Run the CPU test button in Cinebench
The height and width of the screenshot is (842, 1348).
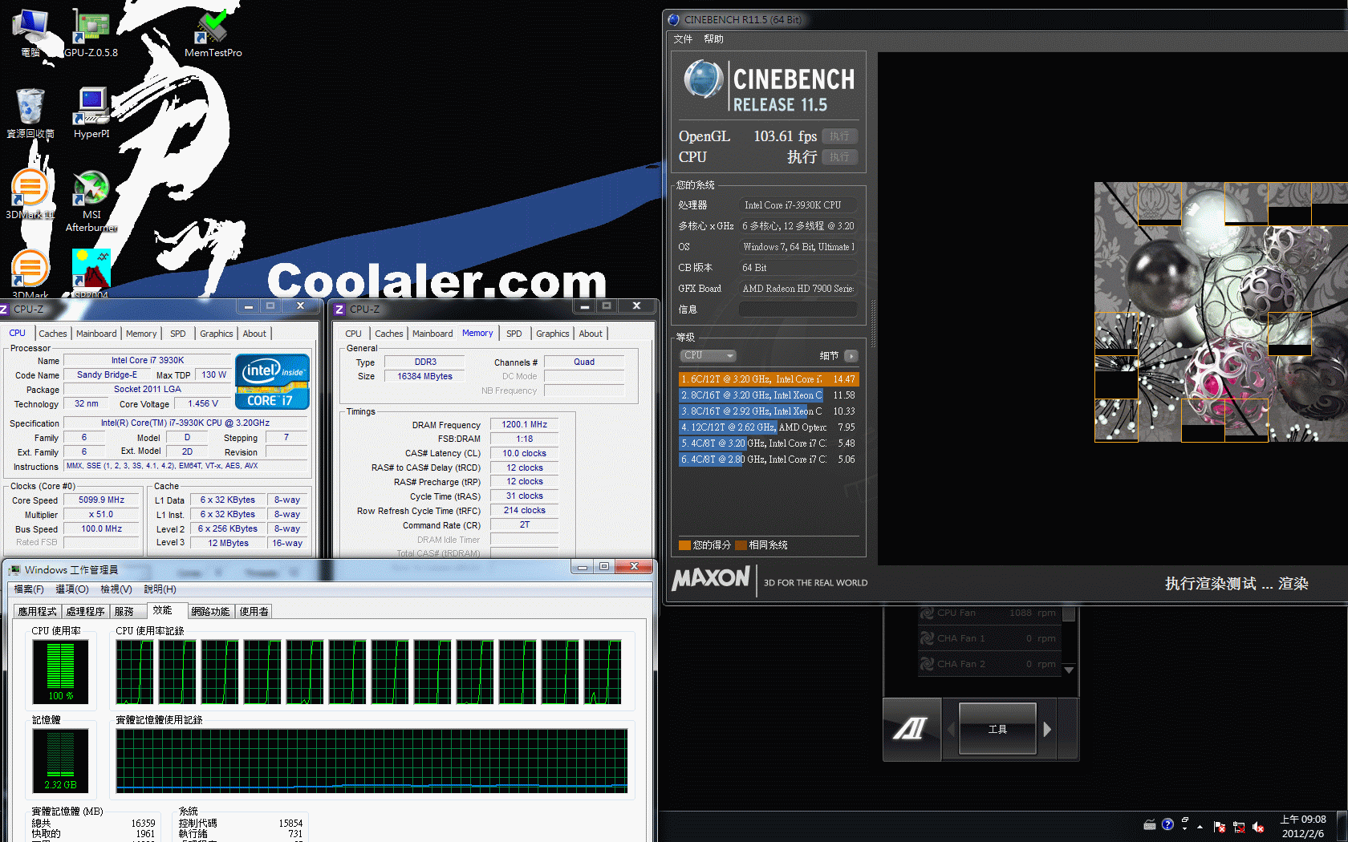click(x=840, y=157)
